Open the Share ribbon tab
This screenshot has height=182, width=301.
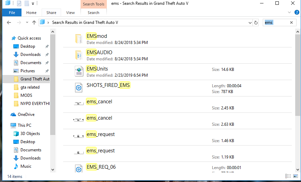tap(51, 13)
